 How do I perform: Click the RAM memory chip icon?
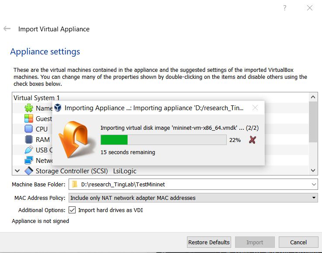pos(29,139)
